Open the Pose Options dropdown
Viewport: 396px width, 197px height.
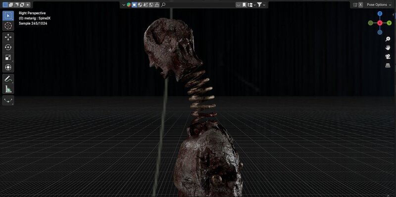click(x=378, y=4)
